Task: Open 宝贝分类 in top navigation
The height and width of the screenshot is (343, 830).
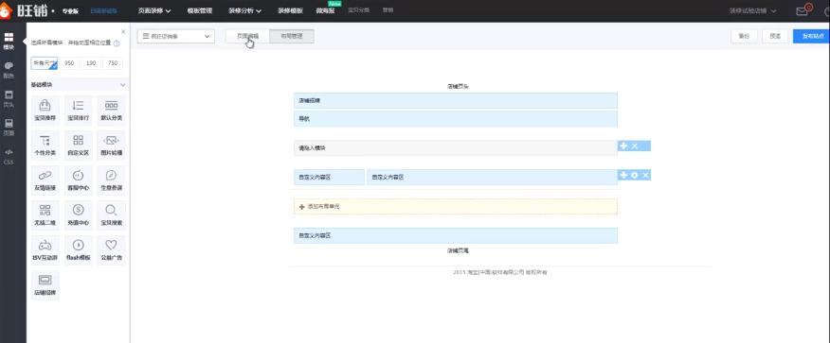Action: (x=358, y=10)
